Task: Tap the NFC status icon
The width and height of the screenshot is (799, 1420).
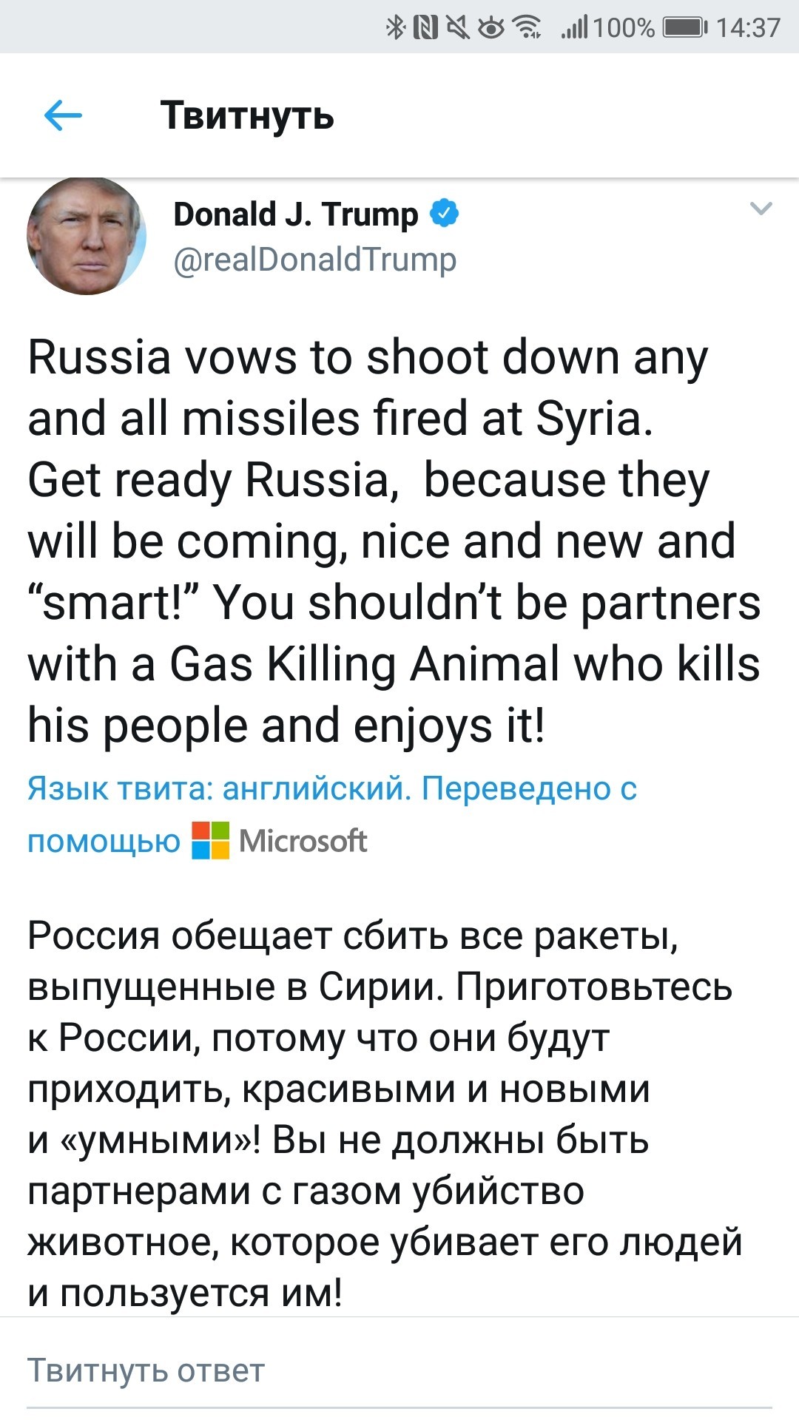Action: [x=425, y=27]
